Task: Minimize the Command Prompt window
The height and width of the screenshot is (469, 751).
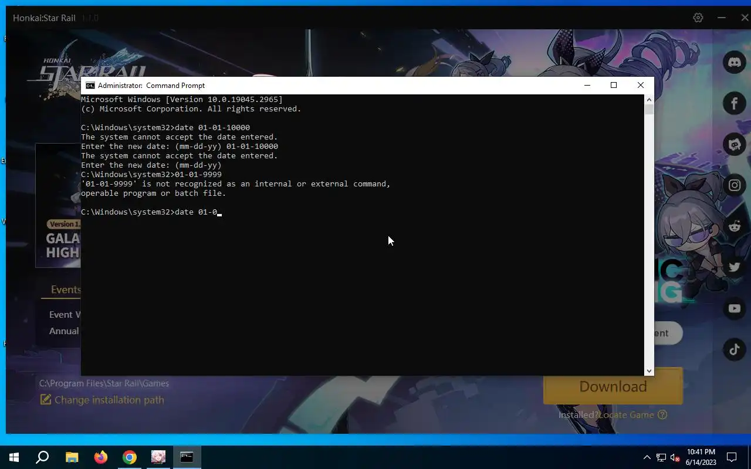Action: click(587, 86)
